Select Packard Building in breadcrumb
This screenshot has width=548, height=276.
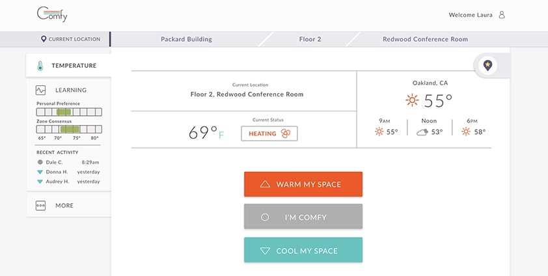[186, 39]
